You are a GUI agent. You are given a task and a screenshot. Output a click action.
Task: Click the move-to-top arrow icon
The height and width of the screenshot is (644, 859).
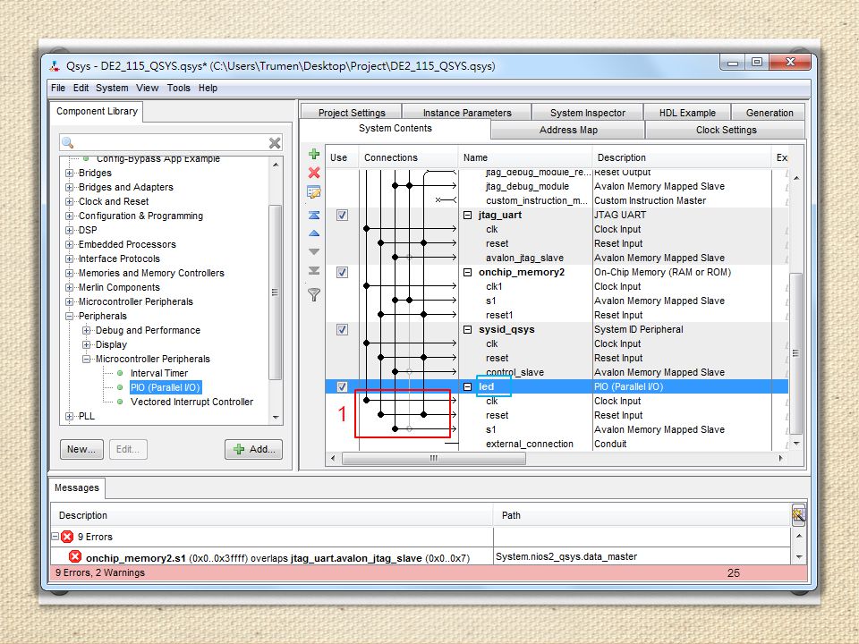[314, 216]
